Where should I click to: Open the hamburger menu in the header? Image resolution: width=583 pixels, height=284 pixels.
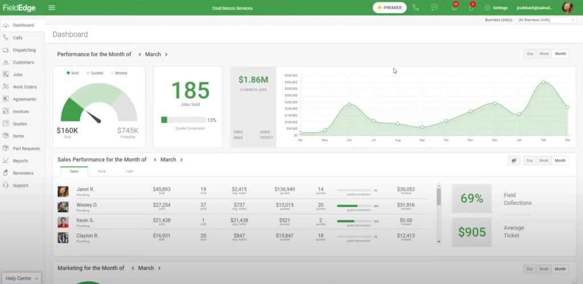(x=52, y=7)
